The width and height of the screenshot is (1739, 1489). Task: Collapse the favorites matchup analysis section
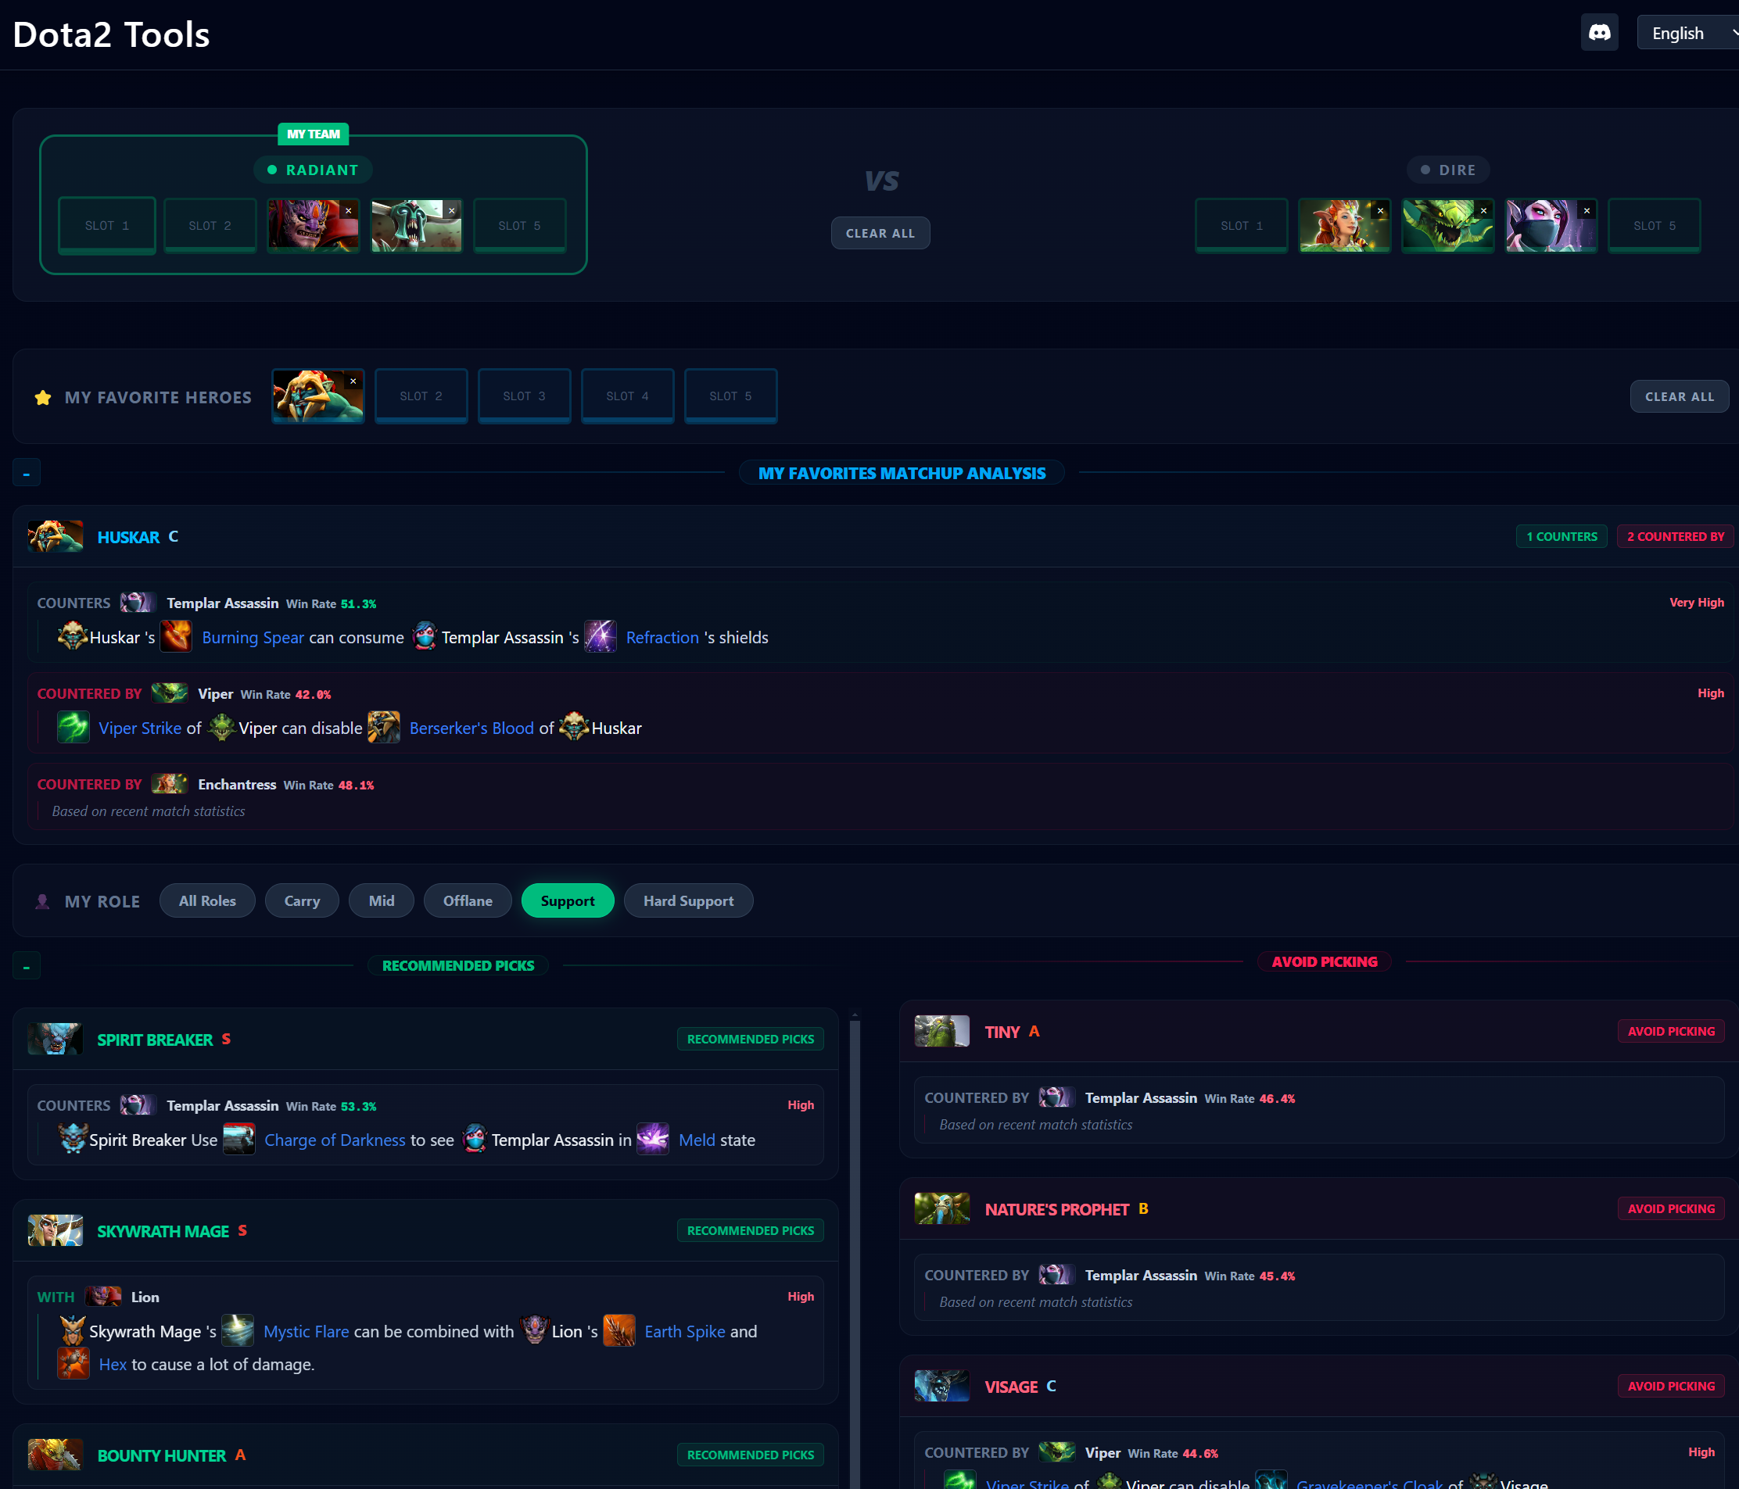pyautogui.click(x=26, y=471)
